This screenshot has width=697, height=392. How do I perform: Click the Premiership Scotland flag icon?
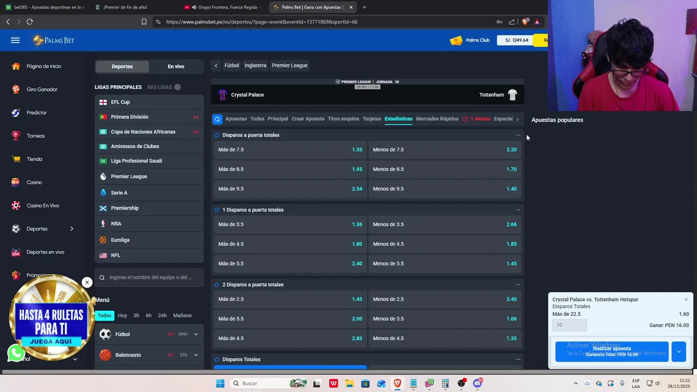click(103, 208)
